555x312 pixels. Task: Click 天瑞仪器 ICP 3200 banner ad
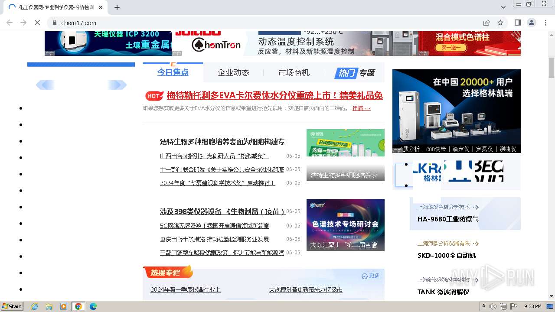[x=108, y=43]
